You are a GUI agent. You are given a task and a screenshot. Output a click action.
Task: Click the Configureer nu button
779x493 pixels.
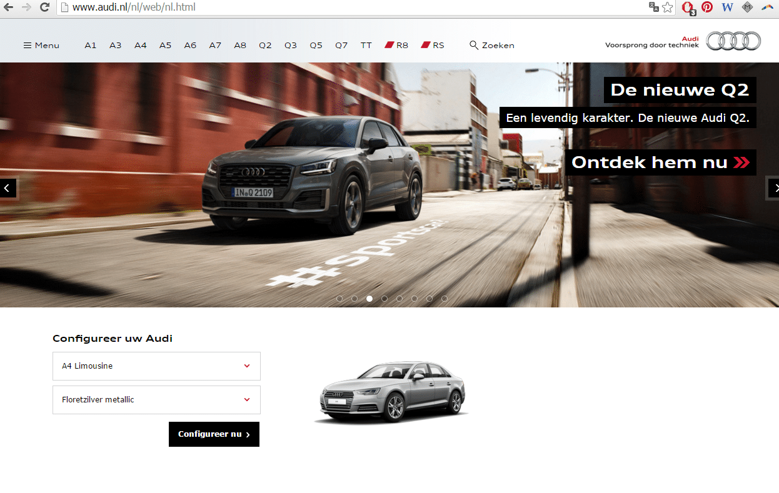click(214, 434)
